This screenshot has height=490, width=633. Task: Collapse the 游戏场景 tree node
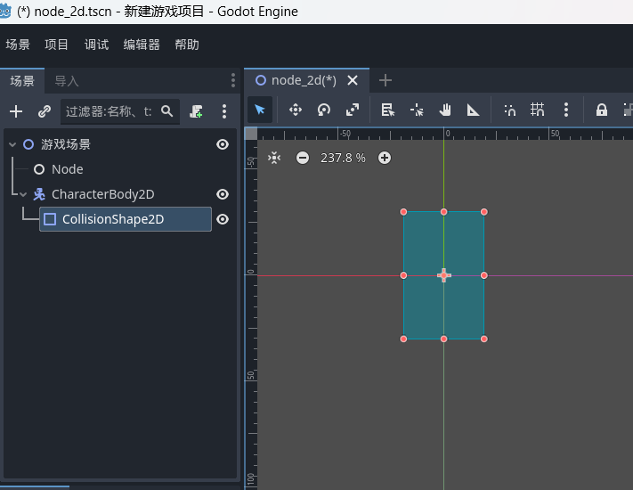(x=12, y=144)
